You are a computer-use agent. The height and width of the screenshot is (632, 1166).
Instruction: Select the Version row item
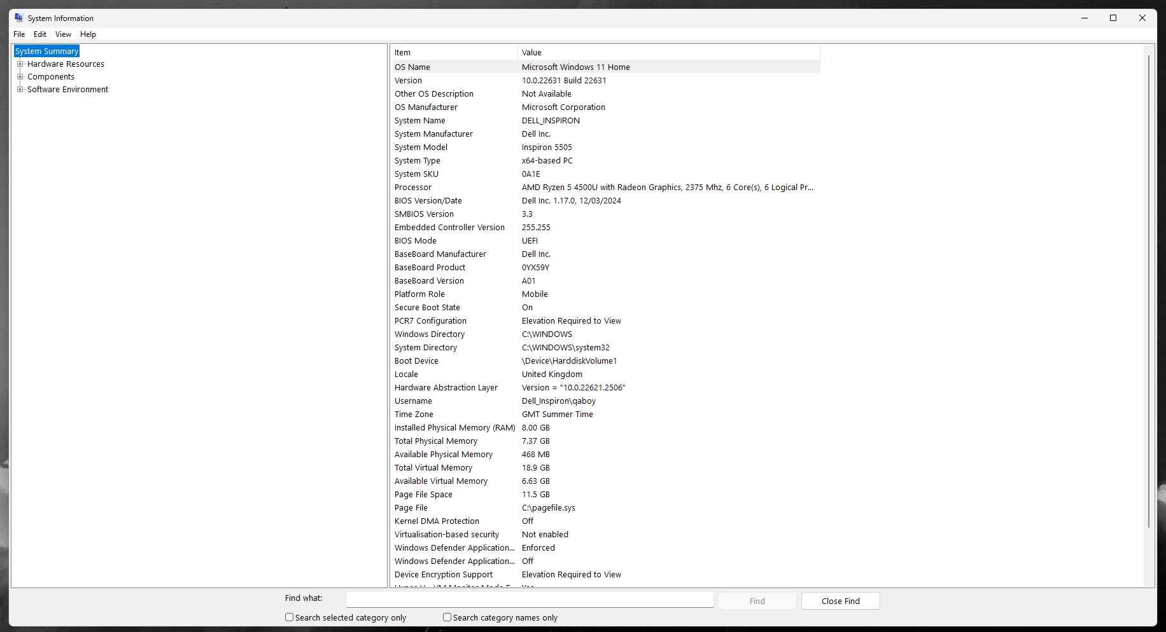tap(408, 81)
